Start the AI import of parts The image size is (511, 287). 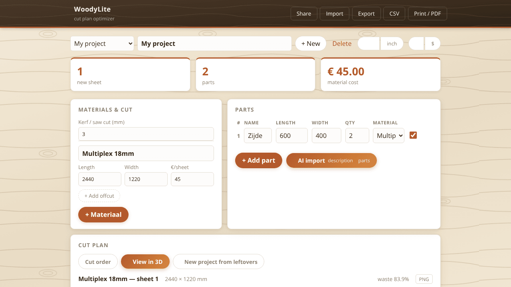331,160
